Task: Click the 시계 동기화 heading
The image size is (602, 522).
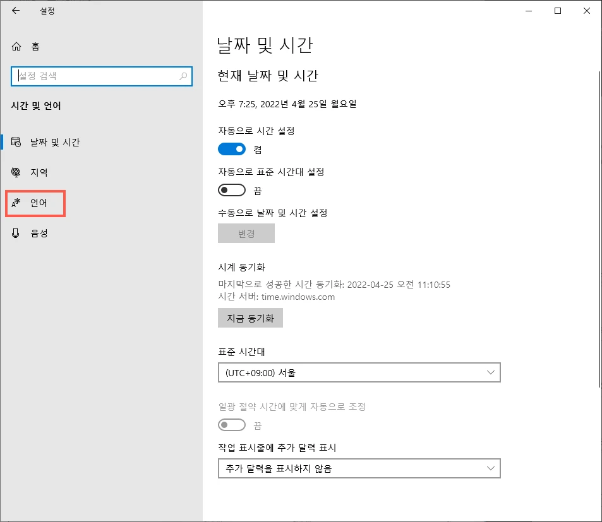Action: pyautogui.click(x=241, y=267)
